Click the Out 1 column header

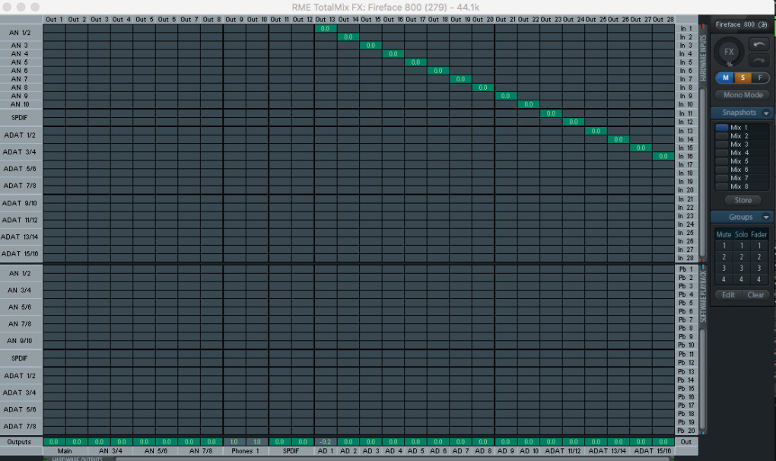pos(54,19)
